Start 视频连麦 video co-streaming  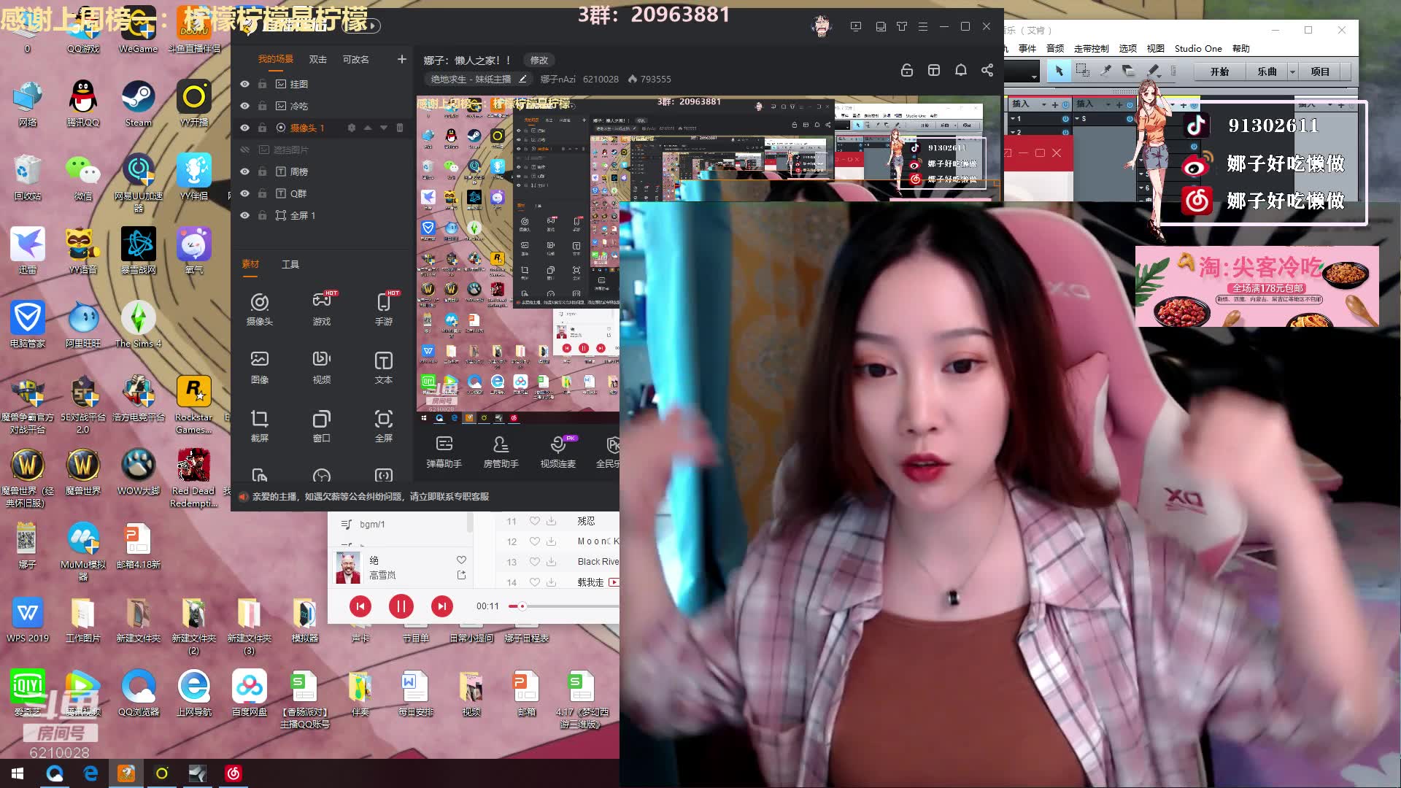click(x=558, y=451)
